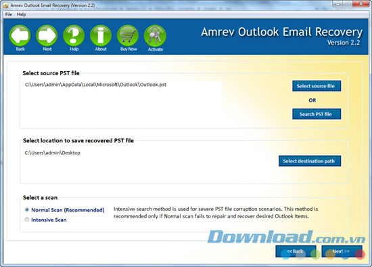
Task: Open the Help menu
Action: 22,14
